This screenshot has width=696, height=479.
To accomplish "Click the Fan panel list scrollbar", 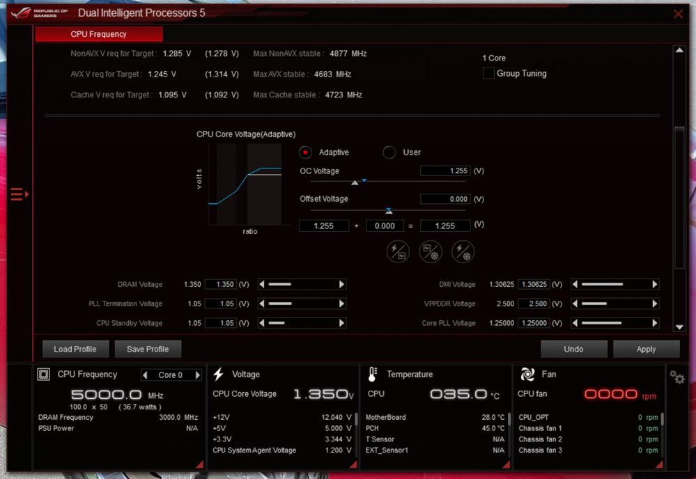I will pos(662,420).
